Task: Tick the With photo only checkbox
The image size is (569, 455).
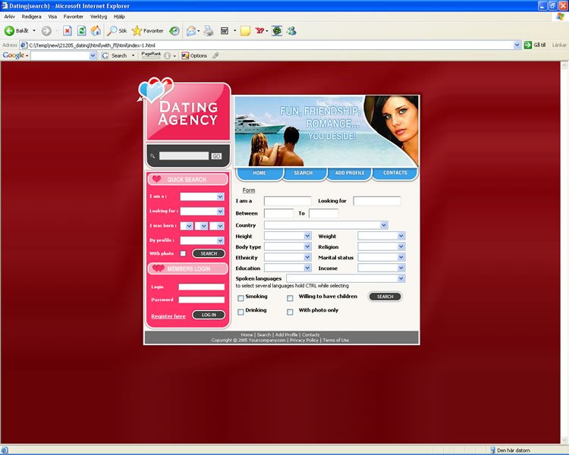Action: click(290, 312)
